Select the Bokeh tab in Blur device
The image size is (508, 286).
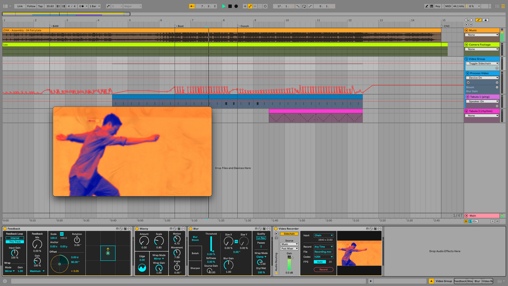click(195, 252)
